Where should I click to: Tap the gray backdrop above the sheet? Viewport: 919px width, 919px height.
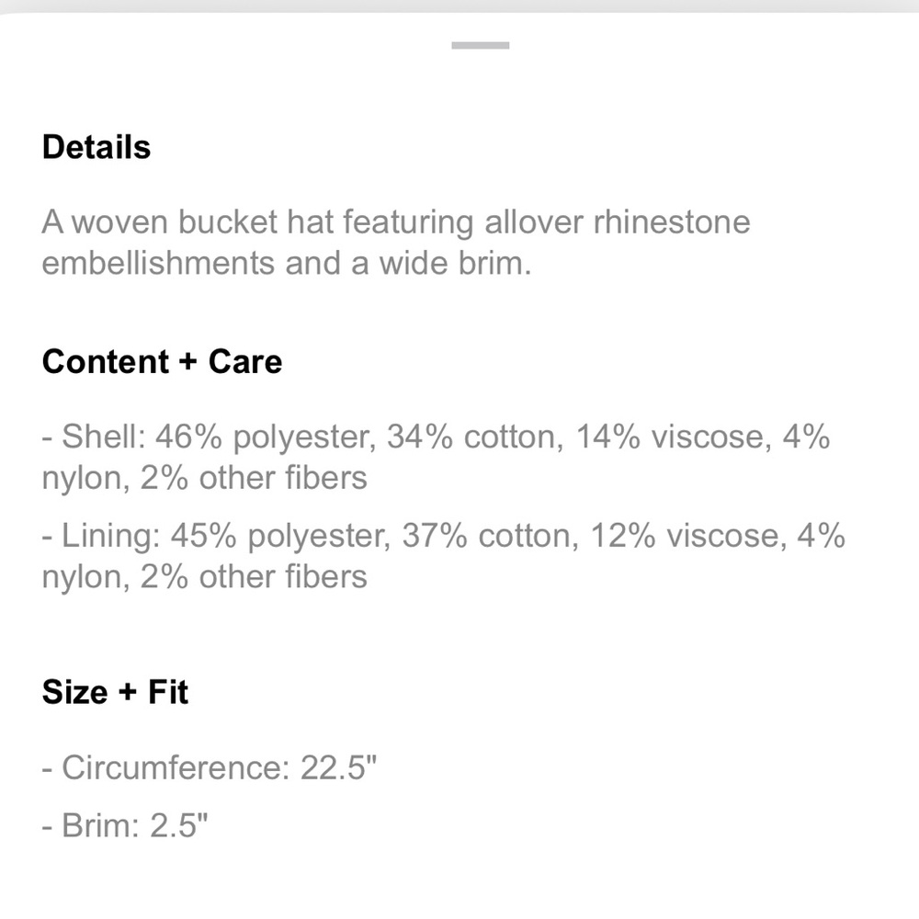459,5
